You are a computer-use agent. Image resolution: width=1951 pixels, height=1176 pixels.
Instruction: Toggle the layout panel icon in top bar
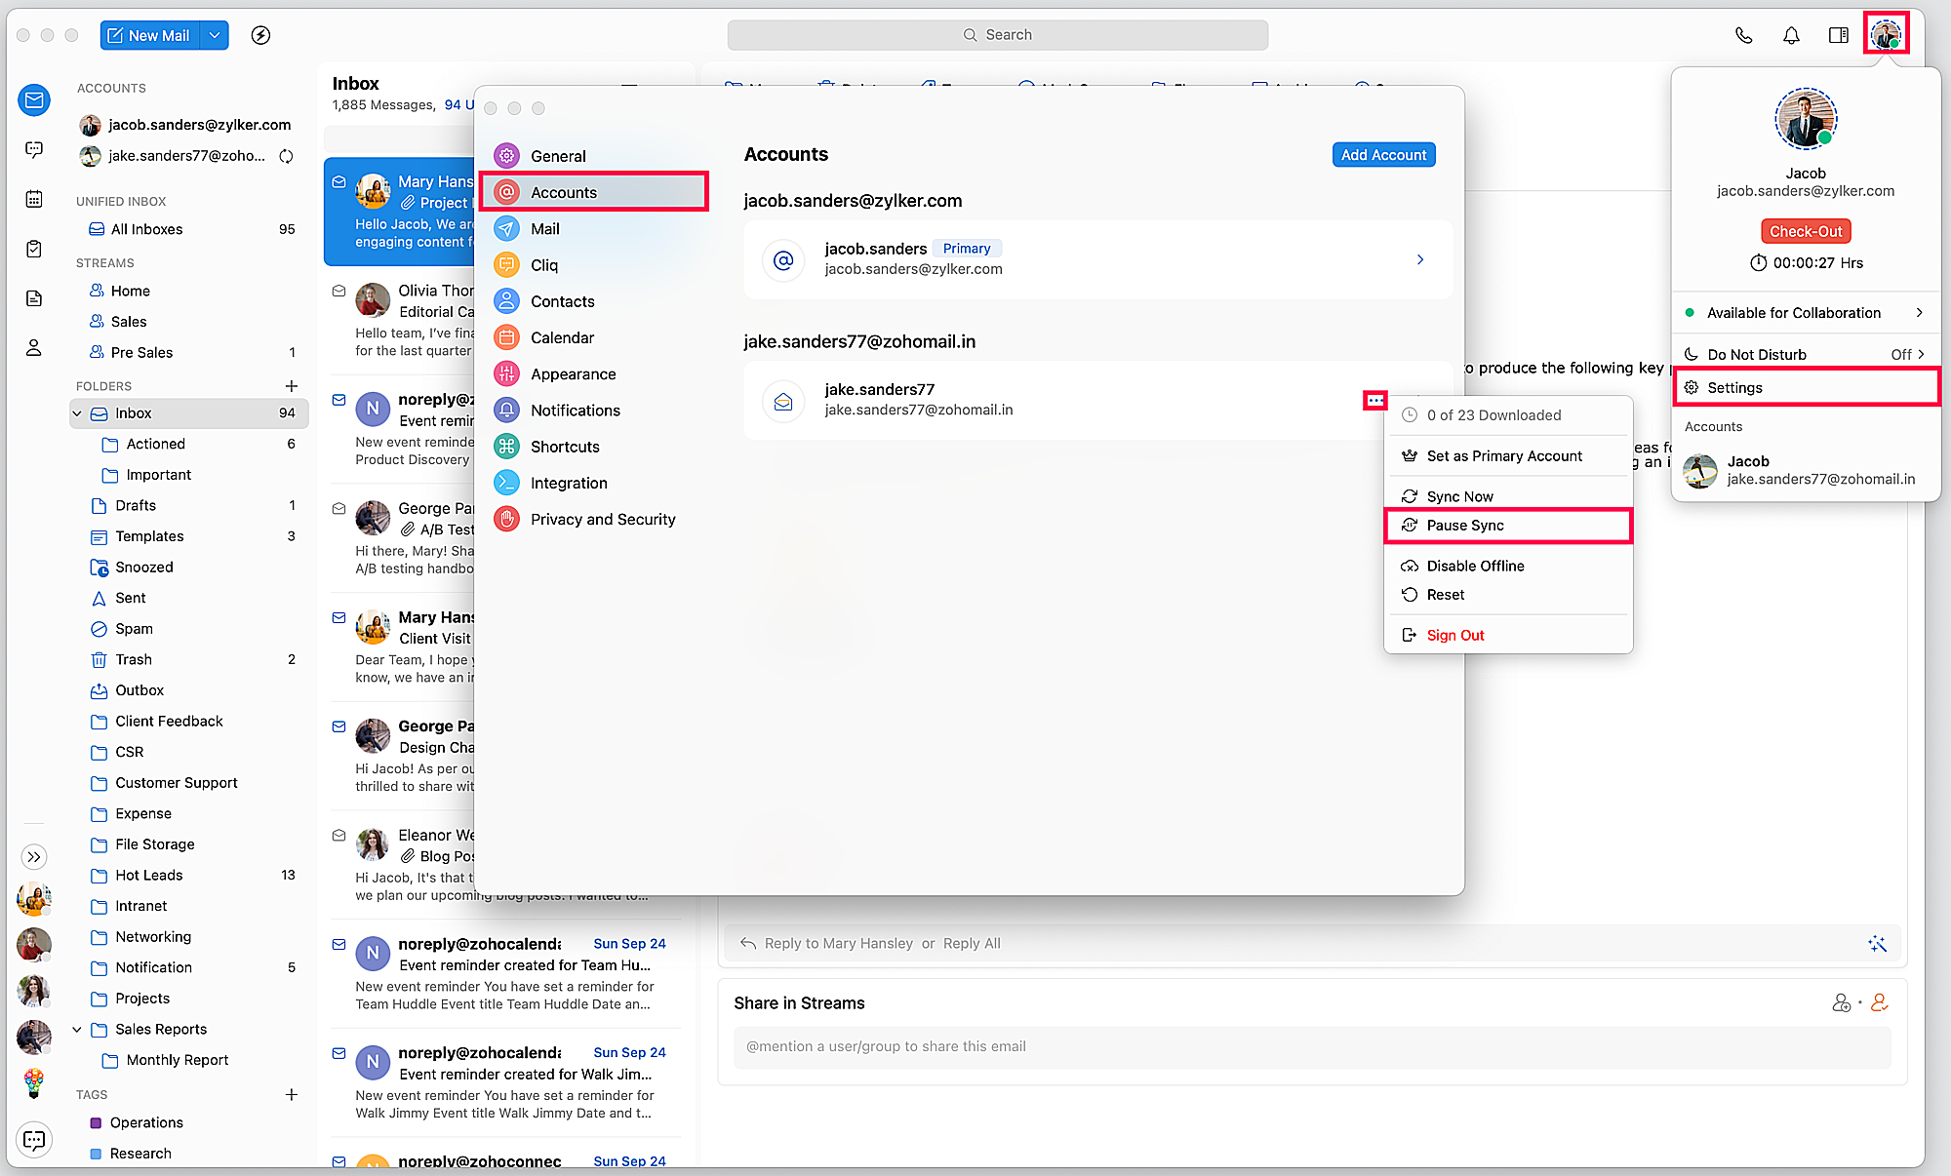[1838, 35]
